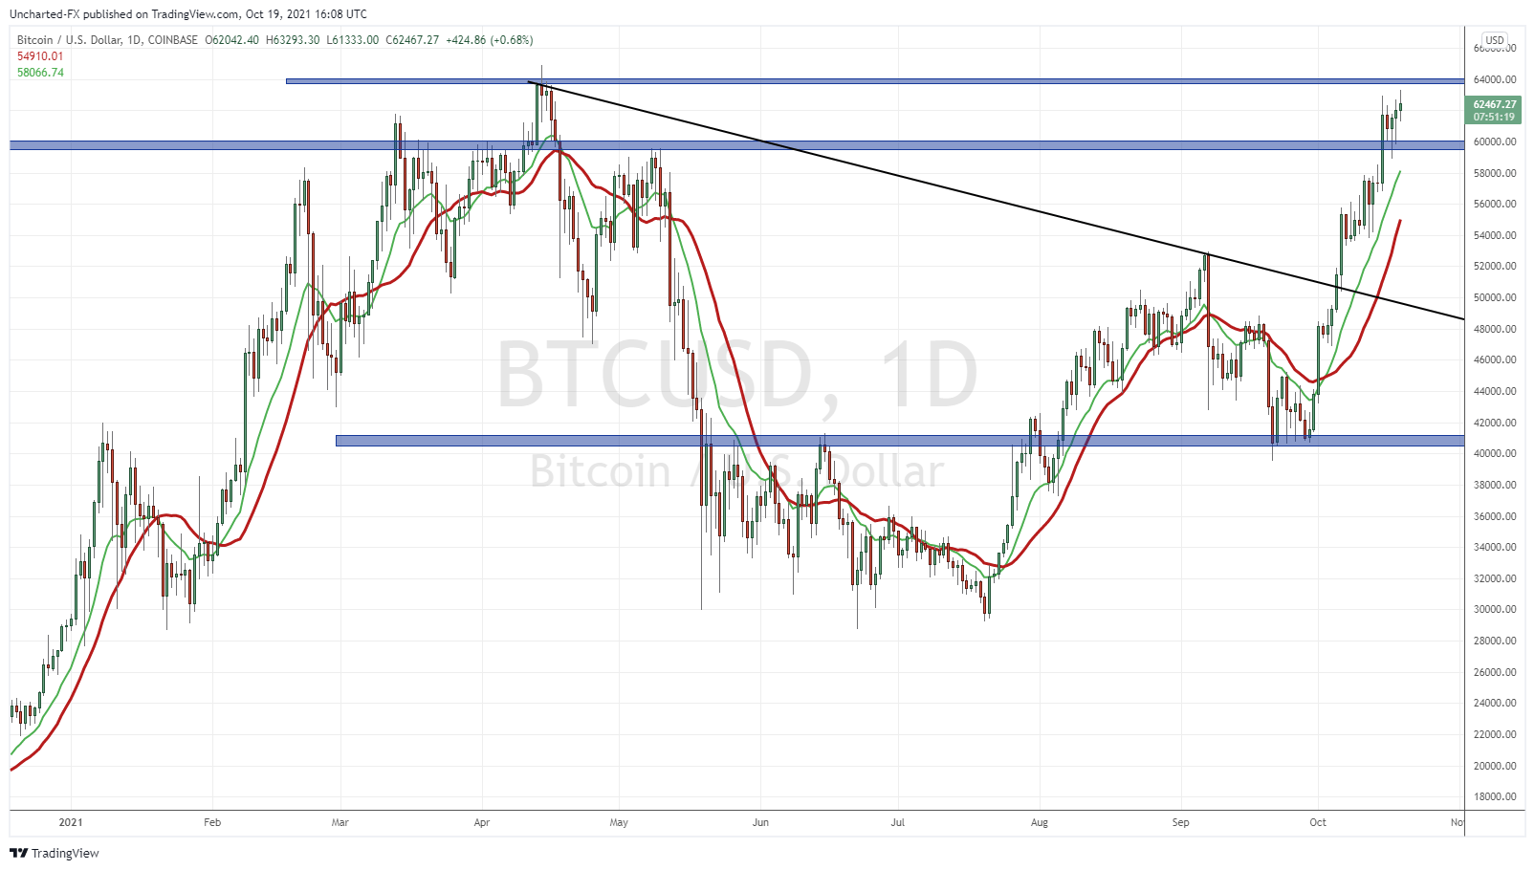This screenshot has width=1535, height=870.
Task: Click the 30000.00 price axis label
Action: 1495,609
